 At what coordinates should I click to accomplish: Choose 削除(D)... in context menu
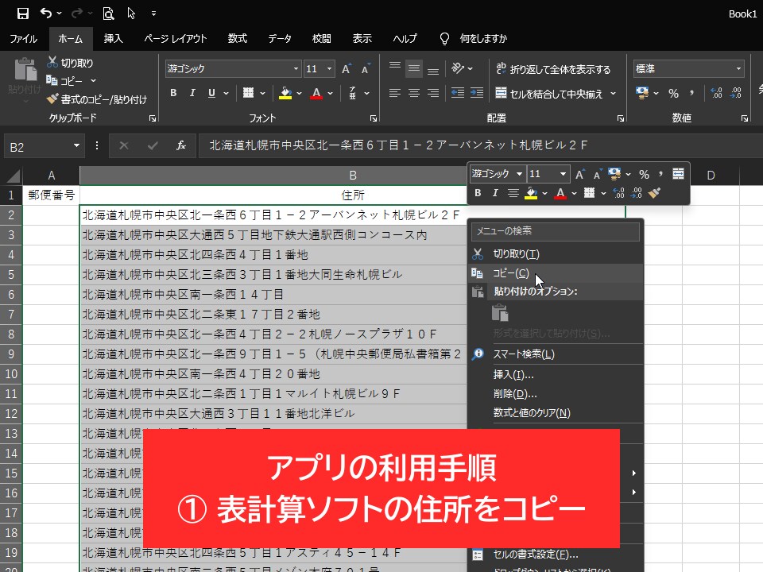[x=556, y=394]
